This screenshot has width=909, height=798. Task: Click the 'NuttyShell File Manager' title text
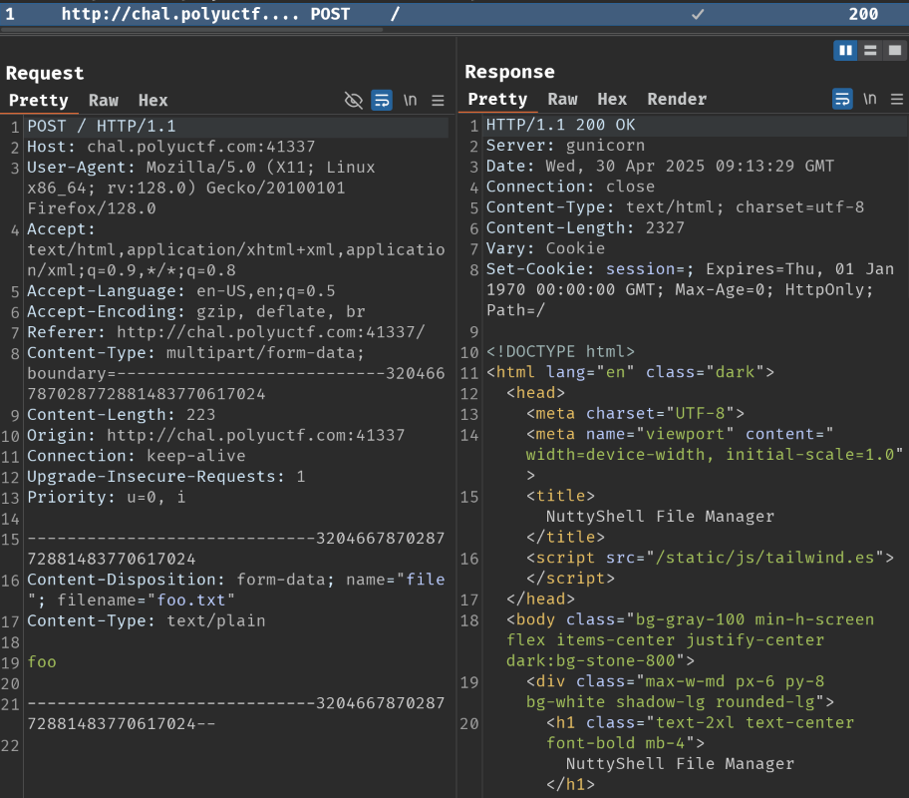coord(660,516)
